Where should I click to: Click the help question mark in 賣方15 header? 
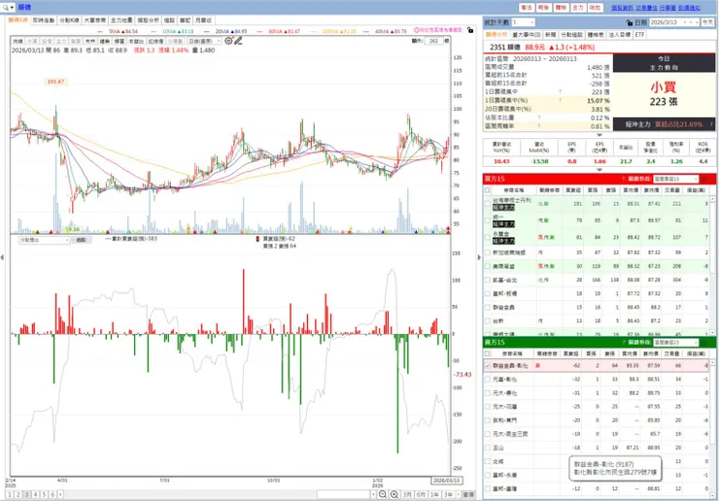coord(623,343)
